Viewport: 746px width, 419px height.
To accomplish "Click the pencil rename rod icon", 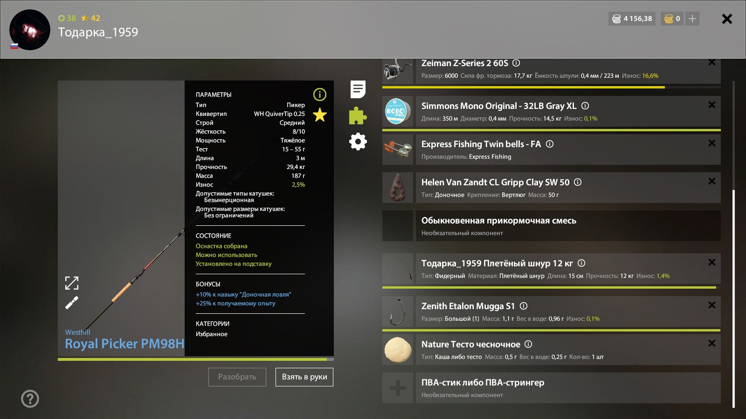I will 71,303.
